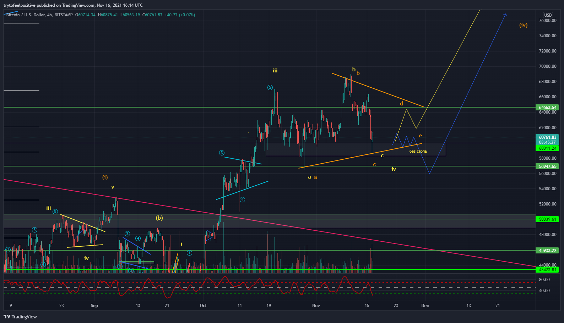The image size is (564, 323).
Task: Select the 50039.61 price level tag
Action: [547, 219]
